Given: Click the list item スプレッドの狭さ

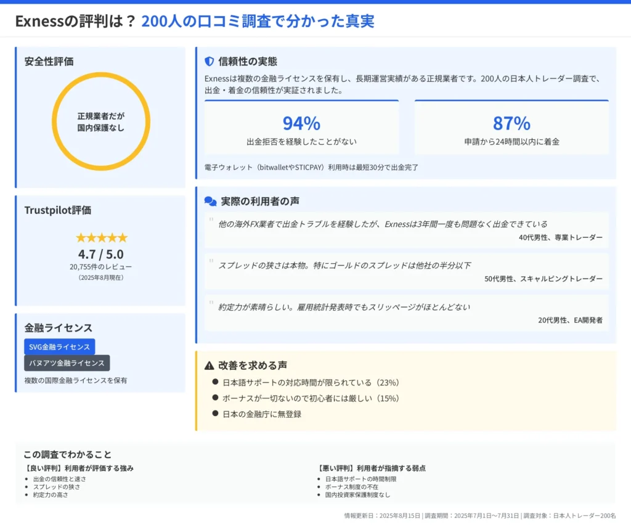Looking at the screenshot, I should pos(57,487).
